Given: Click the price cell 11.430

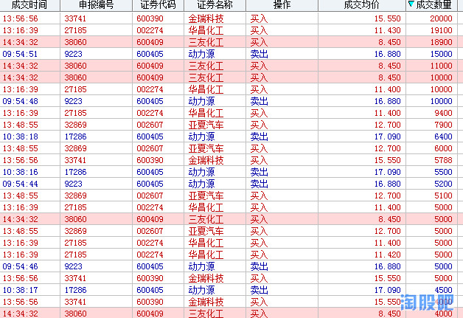Looking at the screenshot, I should tap(387, 30).
